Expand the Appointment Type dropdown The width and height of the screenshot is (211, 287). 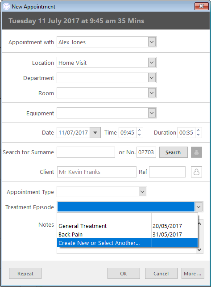click(142, 192)
